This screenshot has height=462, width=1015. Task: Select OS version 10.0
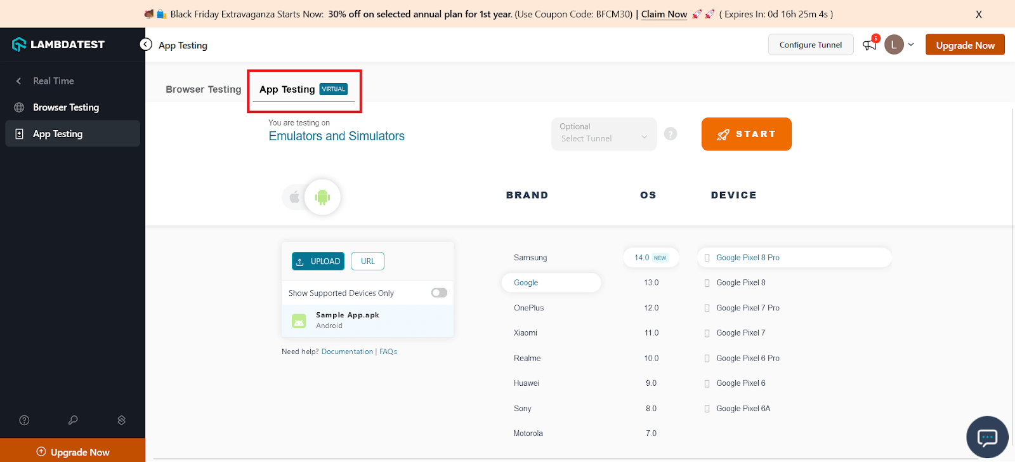(x=652, y=358)
